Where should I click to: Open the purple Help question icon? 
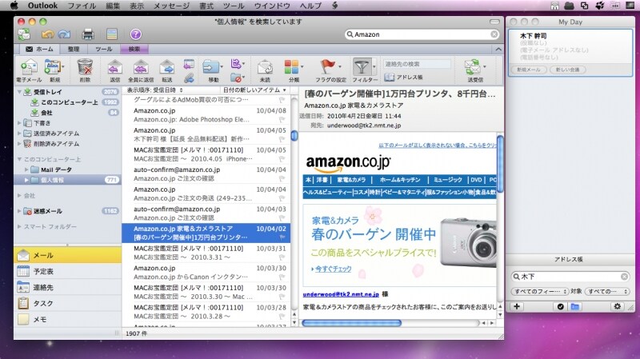[135, 34]
